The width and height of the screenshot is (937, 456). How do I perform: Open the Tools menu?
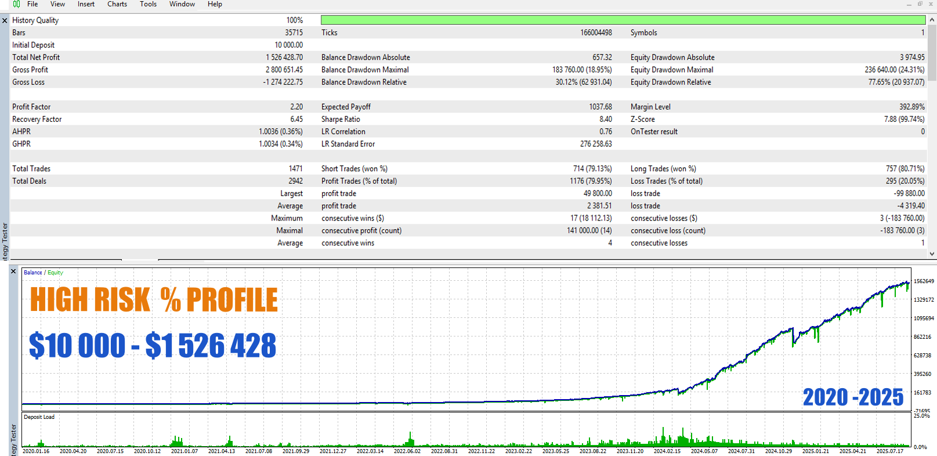click(x=148, y=4)
